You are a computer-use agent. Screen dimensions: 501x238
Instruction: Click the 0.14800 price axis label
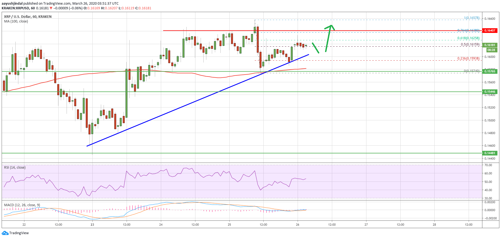click(x=490, y=133)
